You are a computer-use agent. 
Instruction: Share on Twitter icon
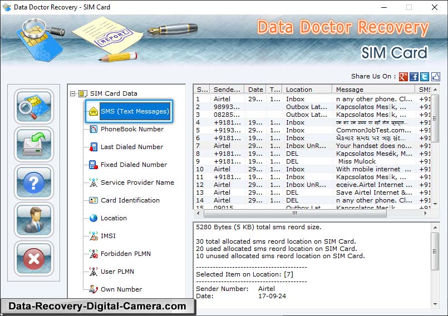click(x=425, y=77)
